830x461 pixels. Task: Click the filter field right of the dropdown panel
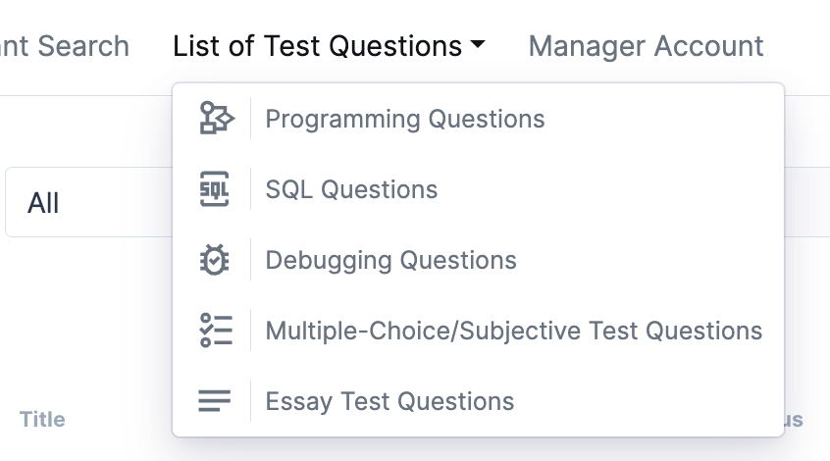pyautogui.click(x=806, y=202)
